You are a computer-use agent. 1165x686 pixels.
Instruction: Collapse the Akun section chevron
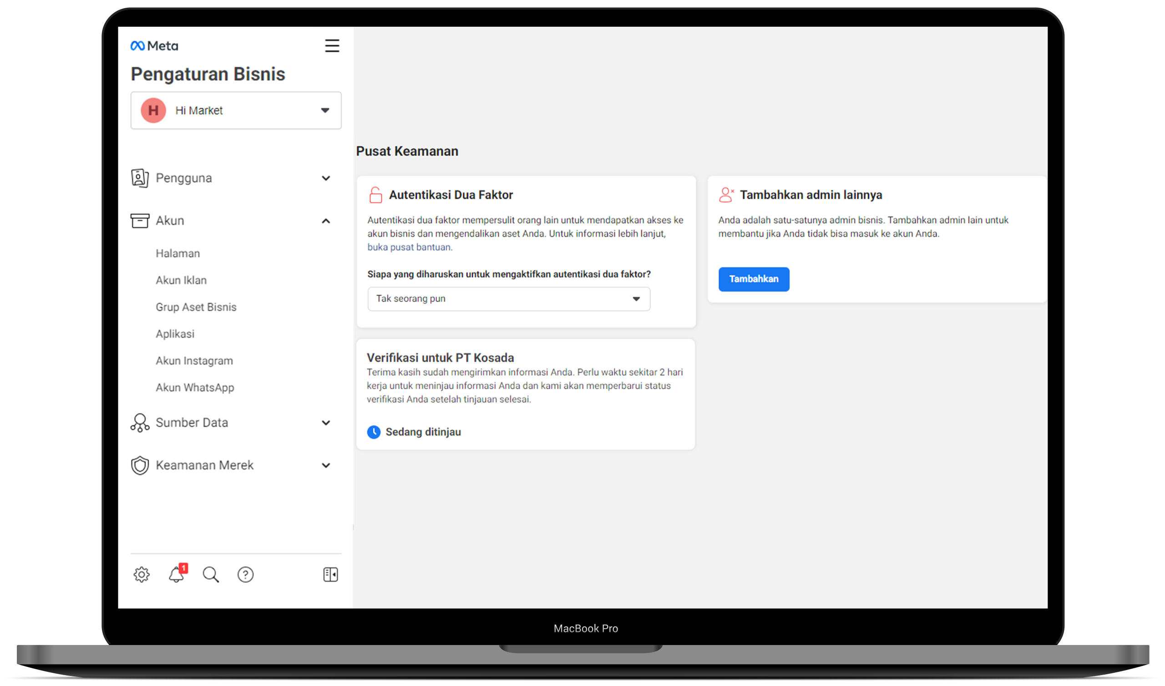pyautogui.click(x=326, y=221)
